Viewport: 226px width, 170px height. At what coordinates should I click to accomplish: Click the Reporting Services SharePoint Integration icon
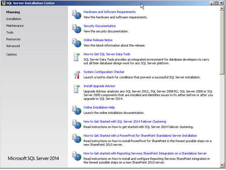(76, 156)
